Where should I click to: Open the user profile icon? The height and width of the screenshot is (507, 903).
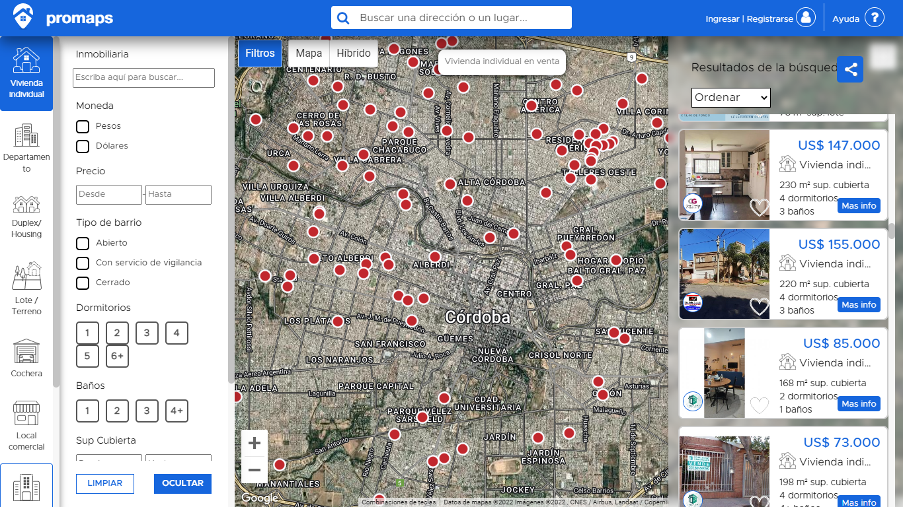806,18
